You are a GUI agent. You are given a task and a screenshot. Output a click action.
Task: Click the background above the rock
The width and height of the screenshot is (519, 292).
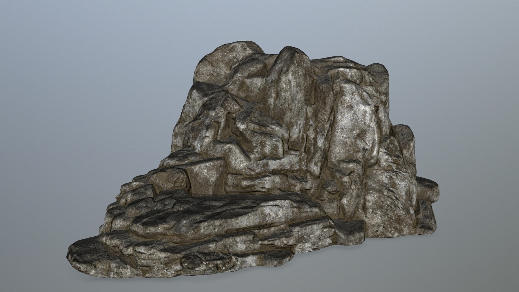pos(259,20)
